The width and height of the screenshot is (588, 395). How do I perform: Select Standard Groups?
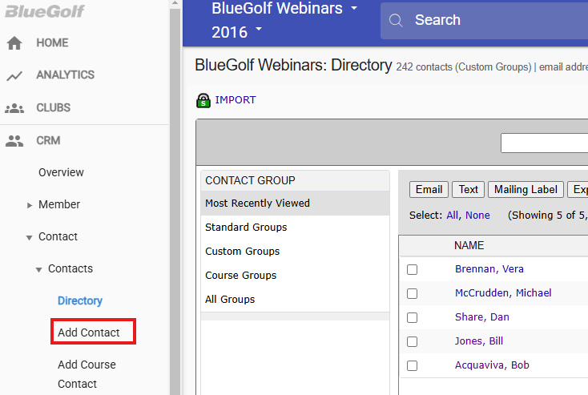(x=295, y=228)
